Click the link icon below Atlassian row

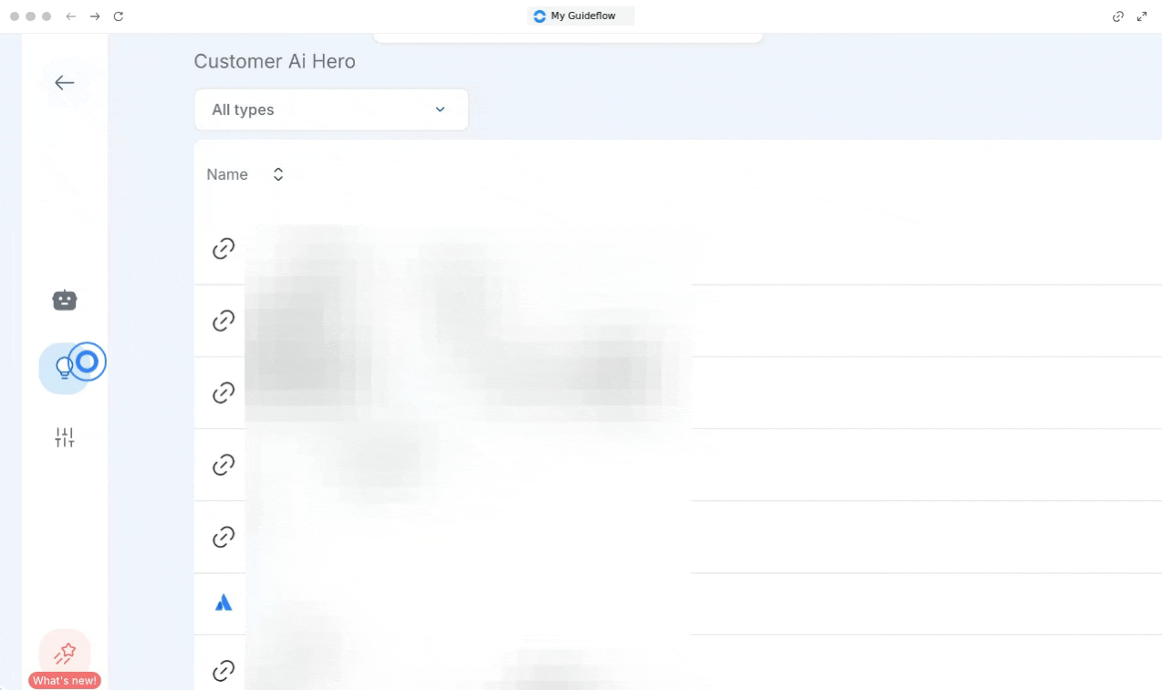(223, 671)
